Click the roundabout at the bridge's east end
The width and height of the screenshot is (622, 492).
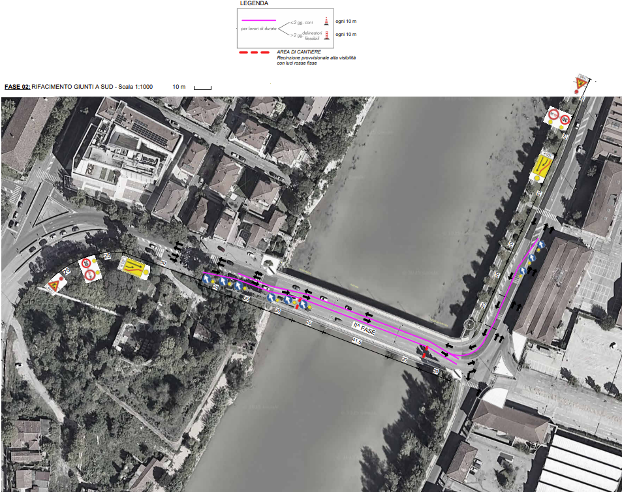(469, 324)
